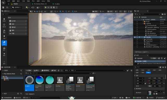167x100 pixels.
Task: Select the LOD filter in Details
Action: [149, 70]
